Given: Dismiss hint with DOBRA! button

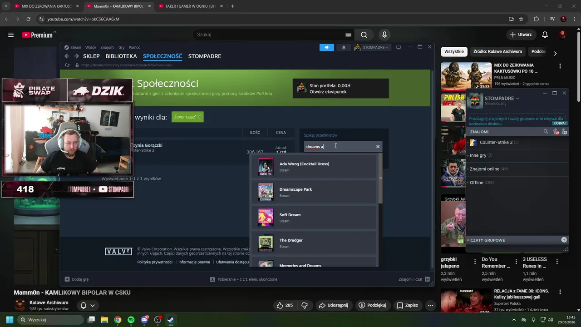Looking at the screenshot, I should coord(560,123).
